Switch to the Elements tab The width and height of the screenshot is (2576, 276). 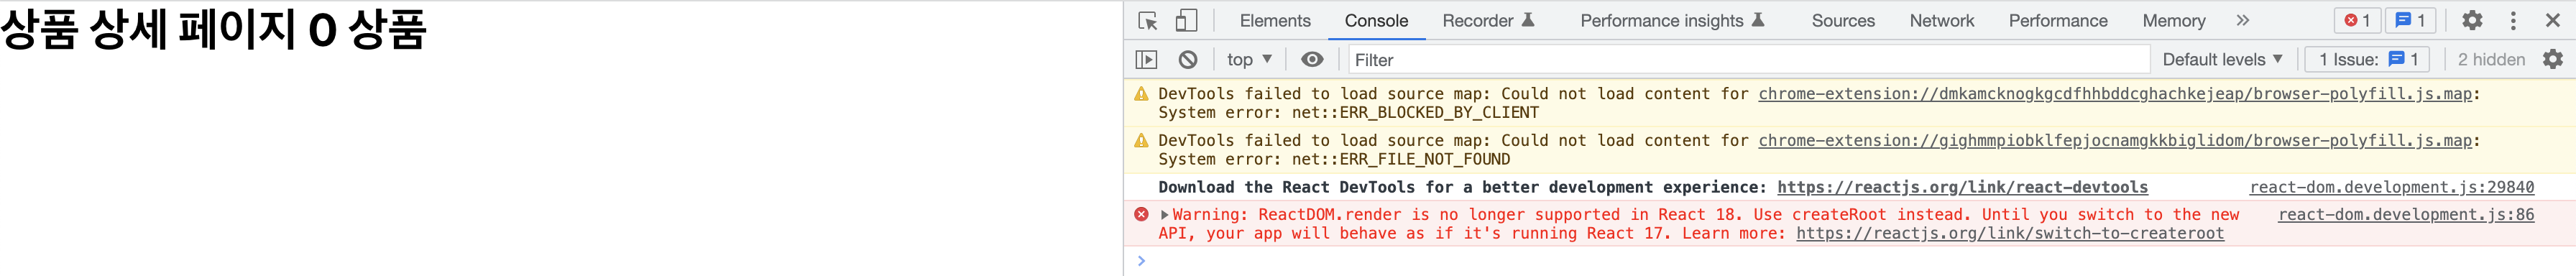pos(1275,21)
